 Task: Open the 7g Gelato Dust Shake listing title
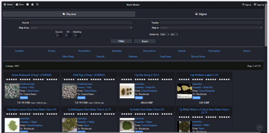point(147,109)
